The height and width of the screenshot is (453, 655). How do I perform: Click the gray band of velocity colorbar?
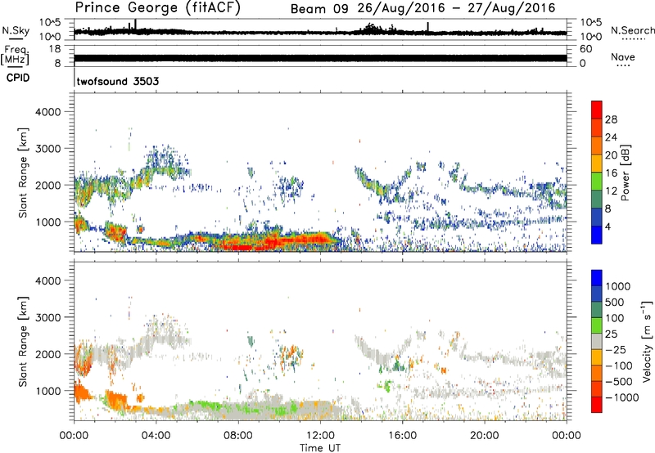(597, 341)
